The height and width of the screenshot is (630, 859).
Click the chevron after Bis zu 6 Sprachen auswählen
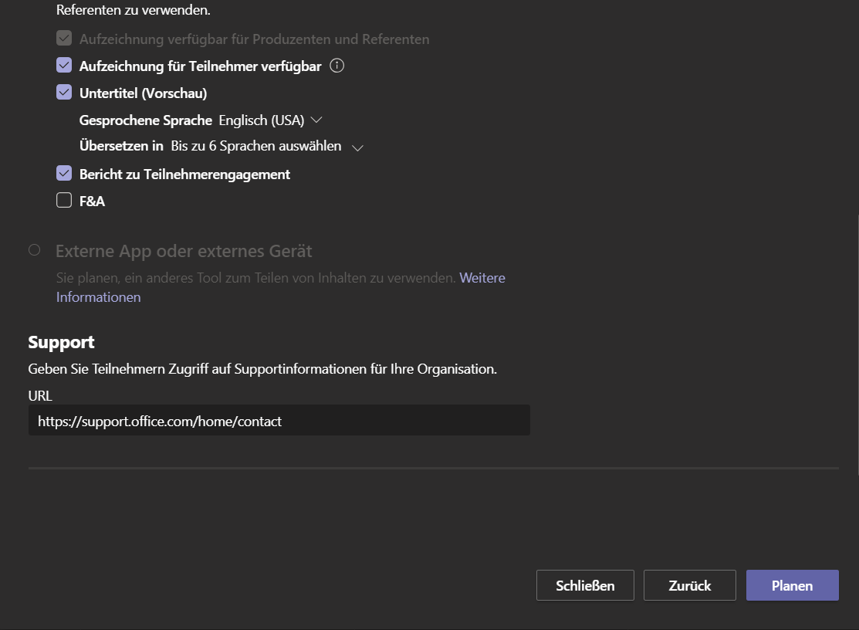(357, 147)
